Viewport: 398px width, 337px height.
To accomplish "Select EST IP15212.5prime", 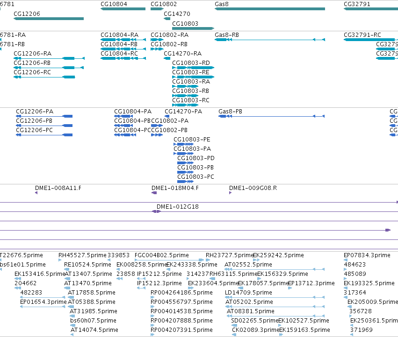I will [x=141, y=279].
